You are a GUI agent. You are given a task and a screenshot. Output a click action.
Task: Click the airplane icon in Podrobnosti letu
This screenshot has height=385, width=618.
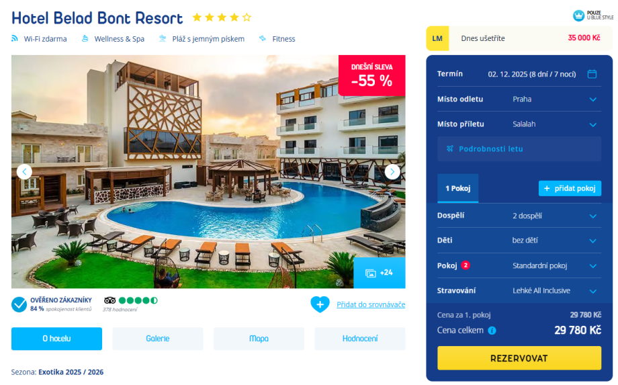[x=449, y=149]
